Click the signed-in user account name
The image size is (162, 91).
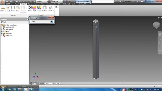[x=128, y=2]
